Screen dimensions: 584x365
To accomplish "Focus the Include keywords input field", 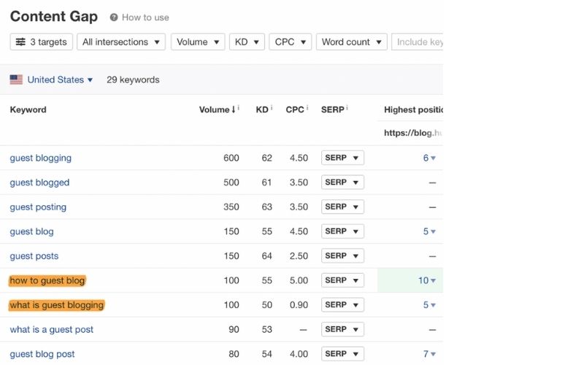I will (x=417, y=42).
